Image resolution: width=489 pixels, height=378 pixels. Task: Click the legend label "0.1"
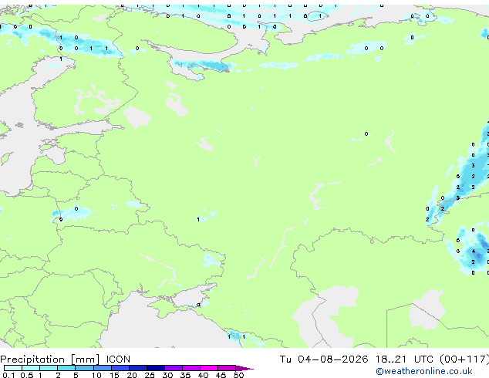(8, 375)
